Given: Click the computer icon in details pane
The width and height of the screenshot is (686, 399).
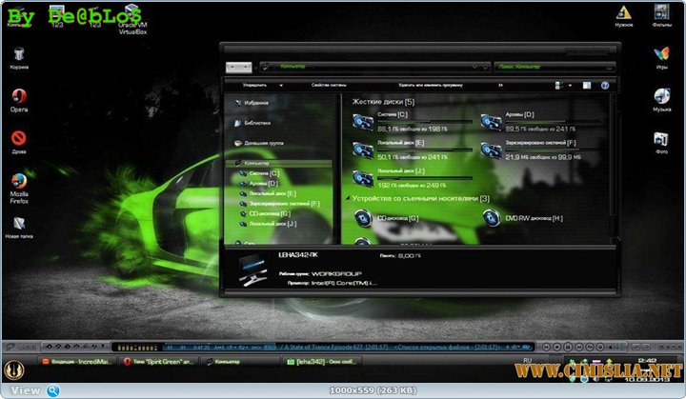Looking at the screenshot, I should click(x=252, y=270).
